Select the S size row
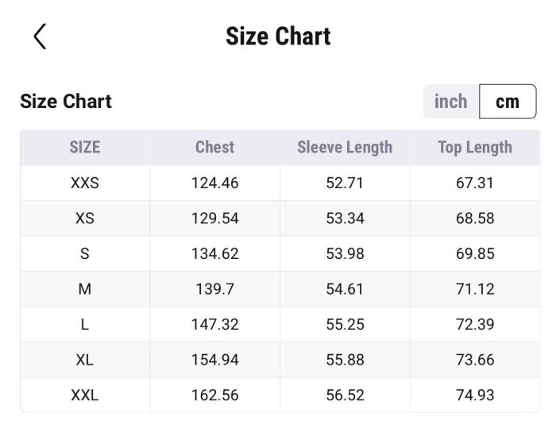 tap(85, 254)
